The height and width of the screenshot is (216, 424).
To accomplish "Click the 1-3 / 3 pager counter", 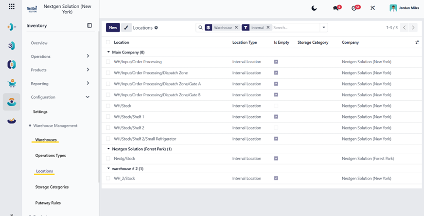I will pos(392,28).
